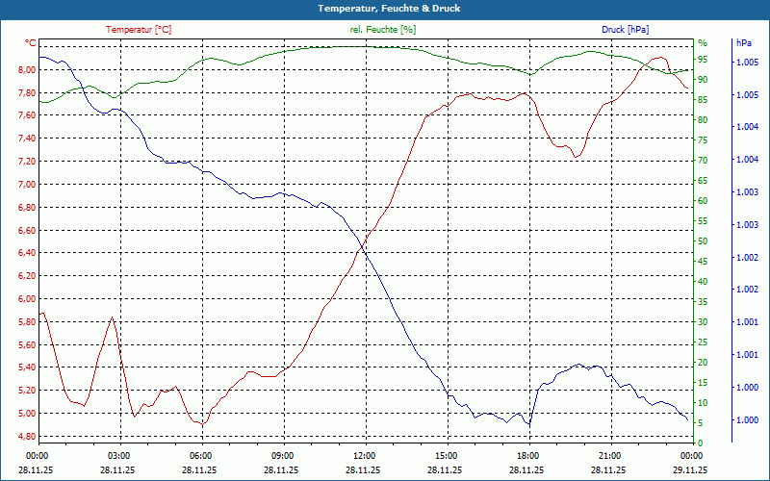Click the '18:00' time axis label
Image resolution: width=770 pixels, height=481 pixels.
[x=526, y=455]
